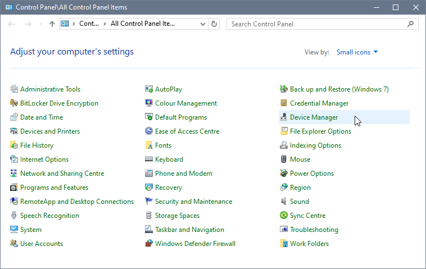Open the View by Small icons dropdown
The height and width of the screenshot is (269, 426).
[x=357, y=52]
